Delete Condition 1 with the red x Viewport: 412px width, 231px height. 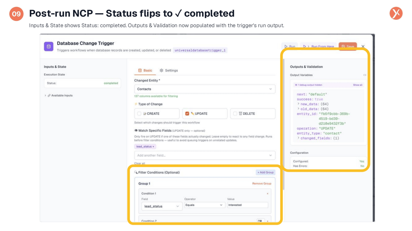[x=268, y=194]
